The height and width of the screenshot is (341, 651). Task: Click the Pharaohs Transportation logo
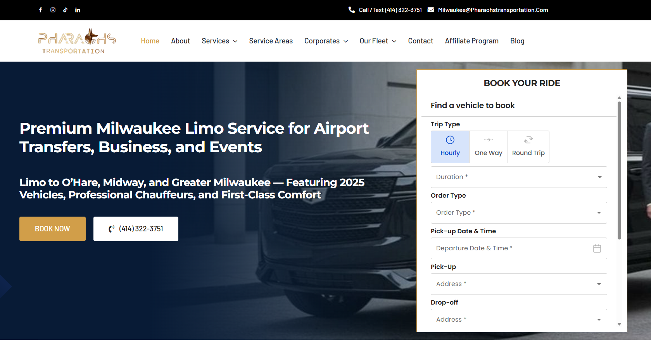pos(77,41)
